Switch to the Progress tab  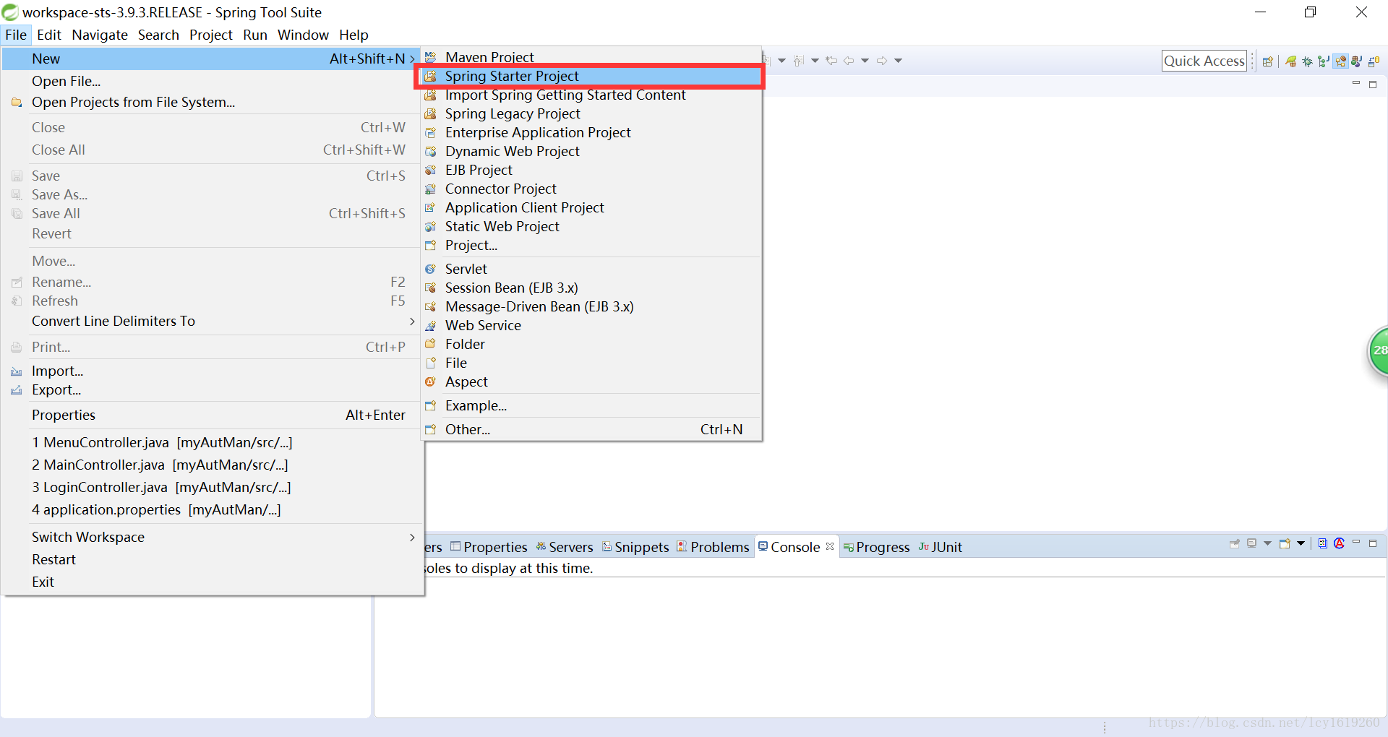(x=876, y=547)
